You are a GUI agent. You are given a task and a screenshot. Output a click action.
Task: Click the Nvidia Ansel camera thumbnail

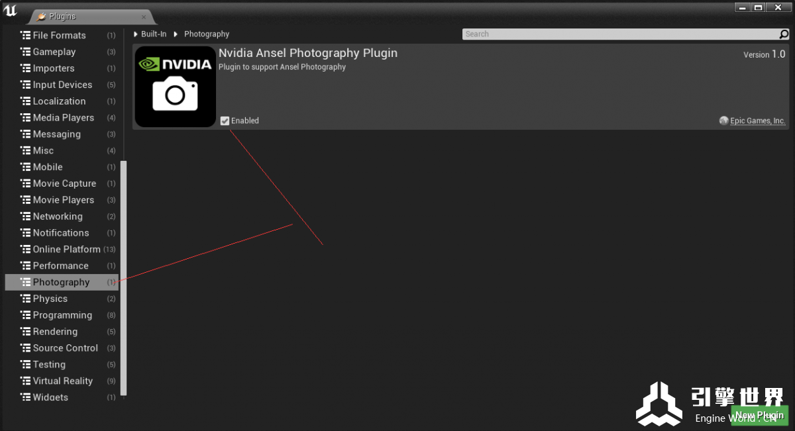pos(176,87)
